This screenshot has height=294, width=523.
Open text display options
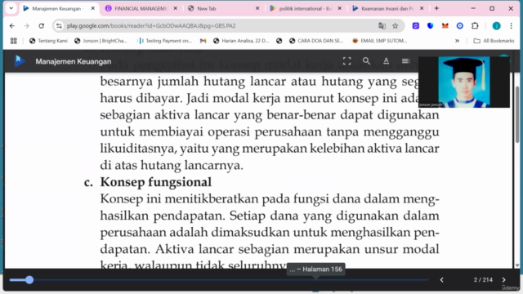point(386,61)
